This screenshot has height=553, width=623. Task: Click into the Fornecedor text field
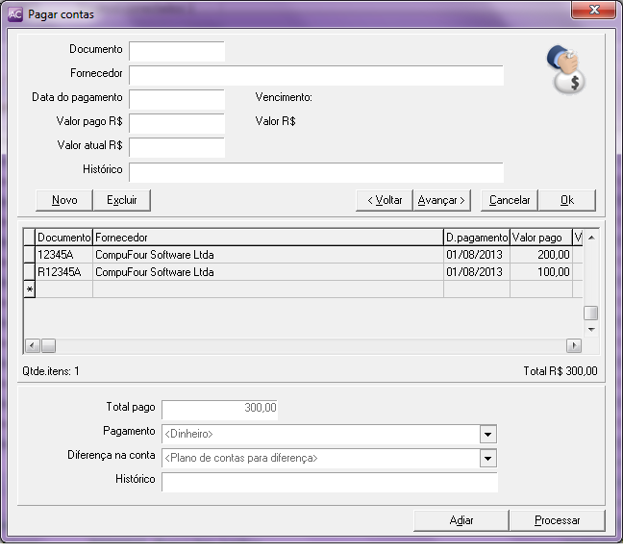316,76
